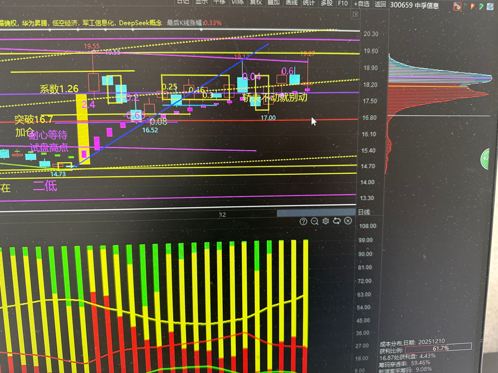The width and height of the screenshot is (498, 373).
Task: Click the 筹码穿透率: 59.46% line
Action: (x=405, y=363)
